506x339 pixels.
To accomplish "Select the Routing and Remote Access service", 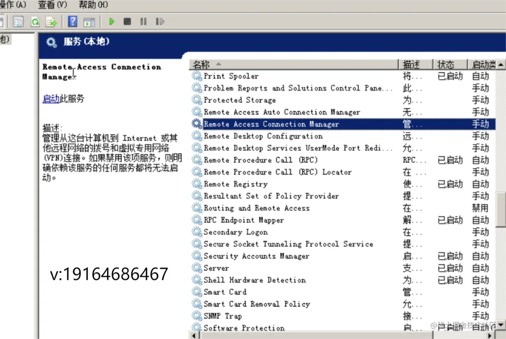I will pyautogui.click(x=256, y=208).
